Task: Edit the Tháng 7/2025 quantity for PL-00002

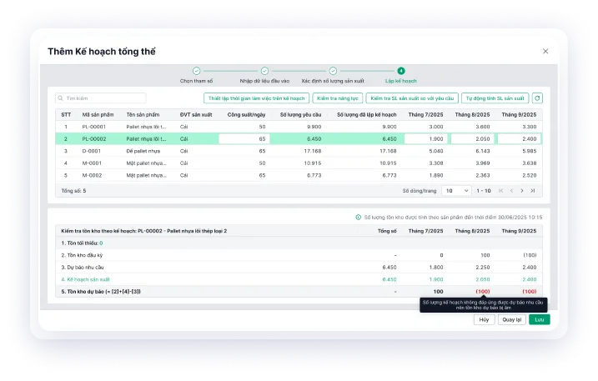Action: click(x=424, y=138)
